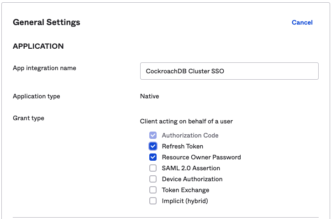The image size is (331, 219).
Task: Uncheck the Refresh Token checkbox
Action: pyautogui.click(x=153, y=146)
